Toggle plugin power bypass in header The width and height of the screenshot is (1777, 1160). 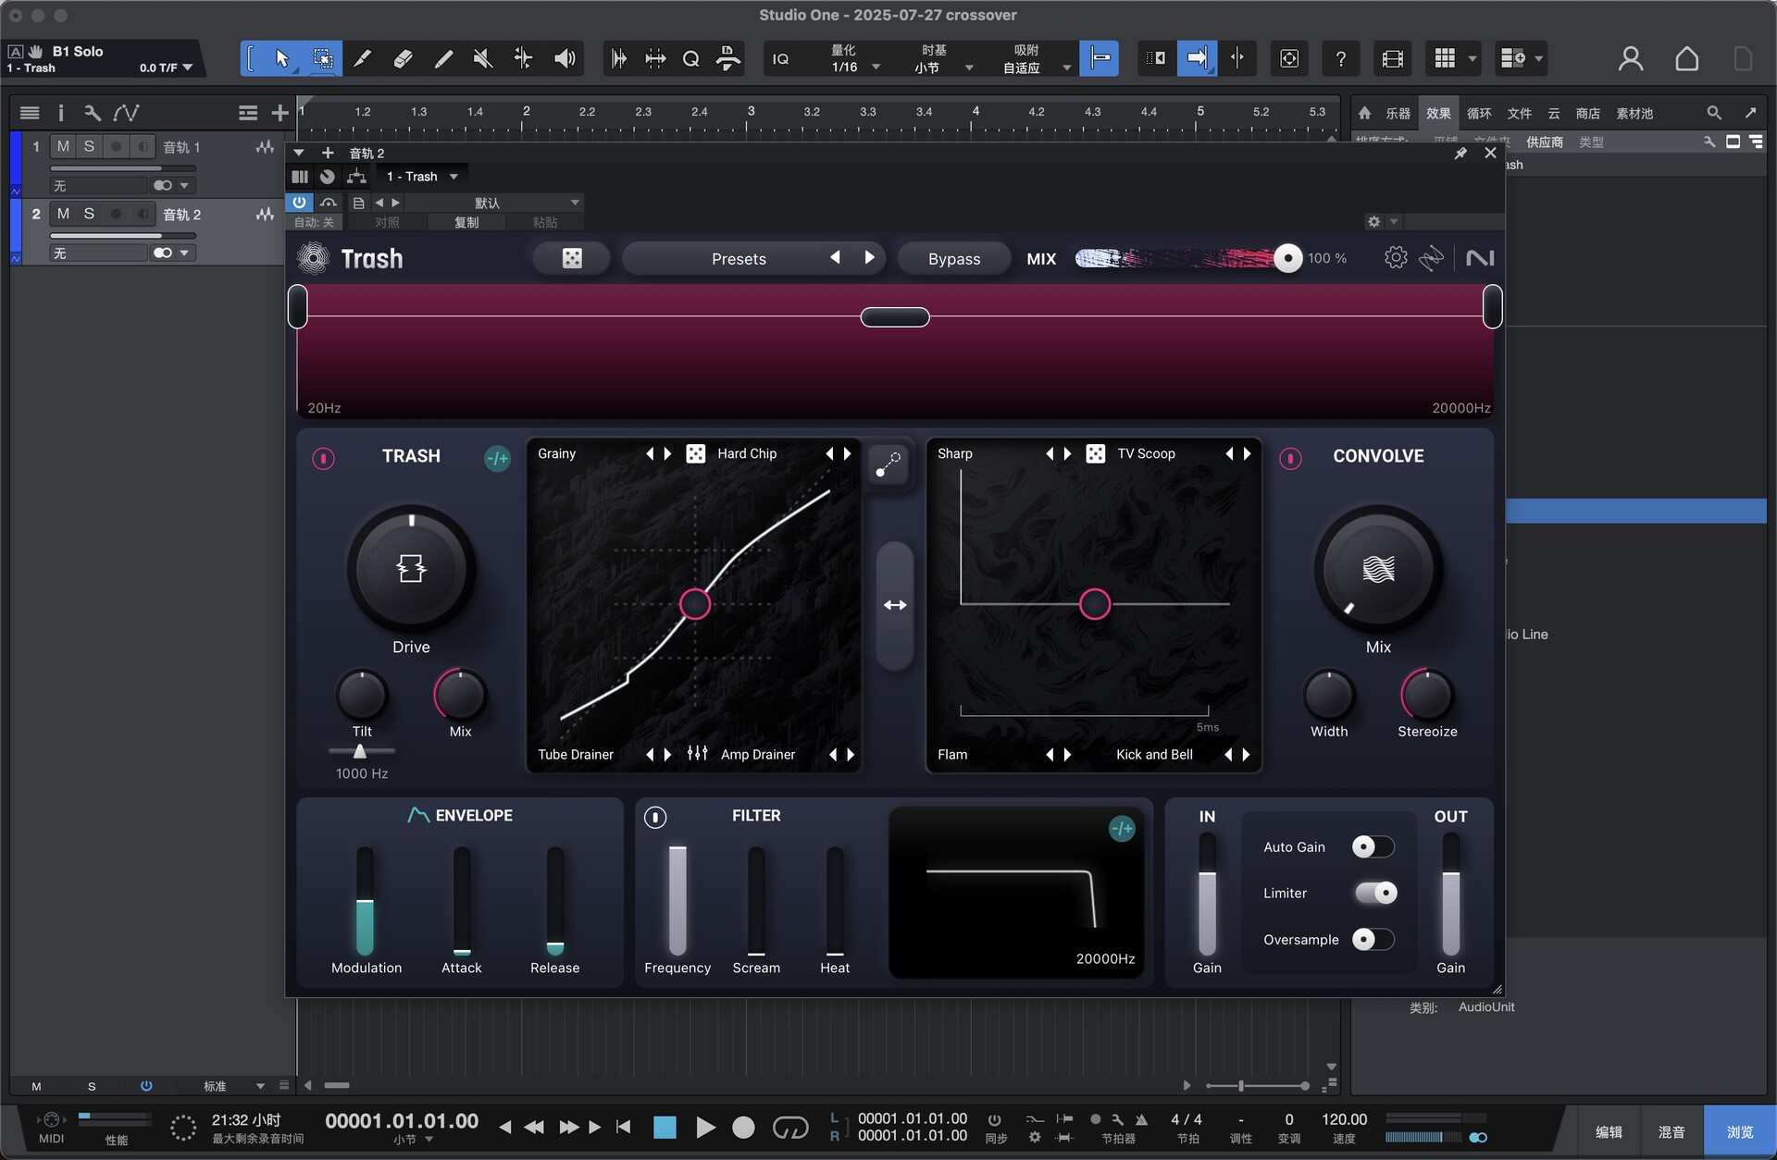click(299, 202)
